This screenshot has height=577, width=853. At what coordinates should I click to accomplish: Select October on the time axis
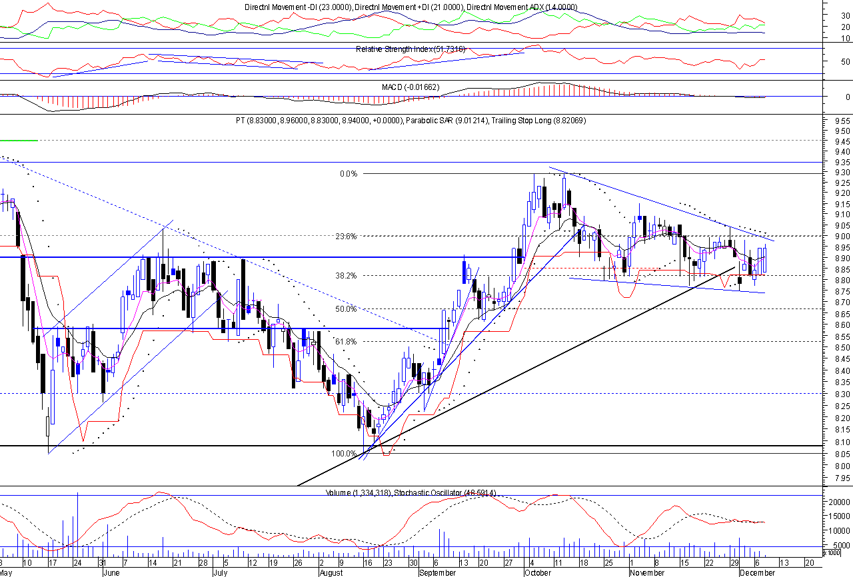[x=538, y=572]
